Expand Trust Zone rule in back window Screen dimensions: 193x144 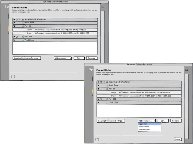[14, 40]
